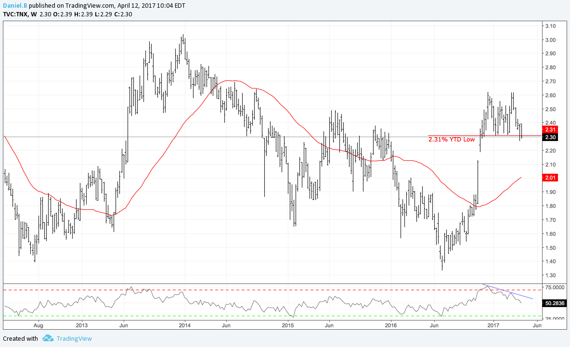Click the 1.60 price axis label
This screenshot has width=570, height=347.
[550, 233]
